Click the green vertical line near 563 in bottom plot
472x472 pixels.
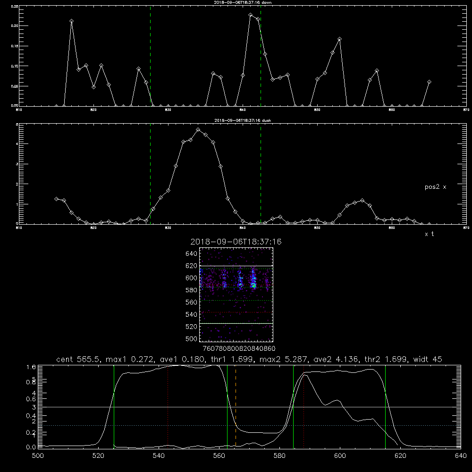(x=228, y=406)
